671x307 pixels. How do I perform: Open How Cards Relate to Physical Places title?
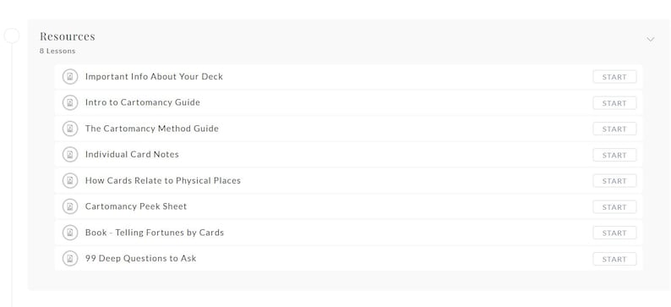pos(163,181)
